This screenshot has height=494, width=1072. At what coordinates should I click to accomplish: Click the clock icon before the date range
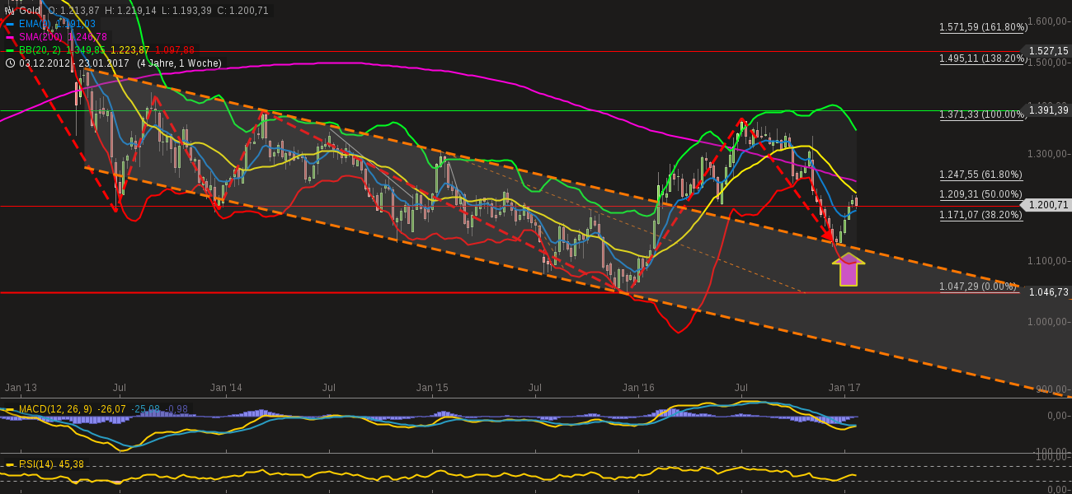pyautogui.click(x=10, y=63)
